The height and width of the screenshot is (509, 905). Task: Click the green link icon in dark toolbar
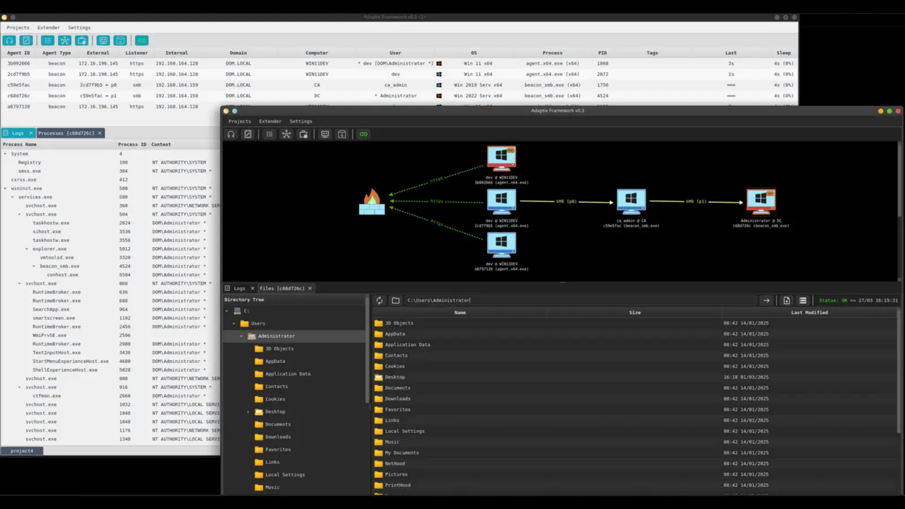pos(364,134)
